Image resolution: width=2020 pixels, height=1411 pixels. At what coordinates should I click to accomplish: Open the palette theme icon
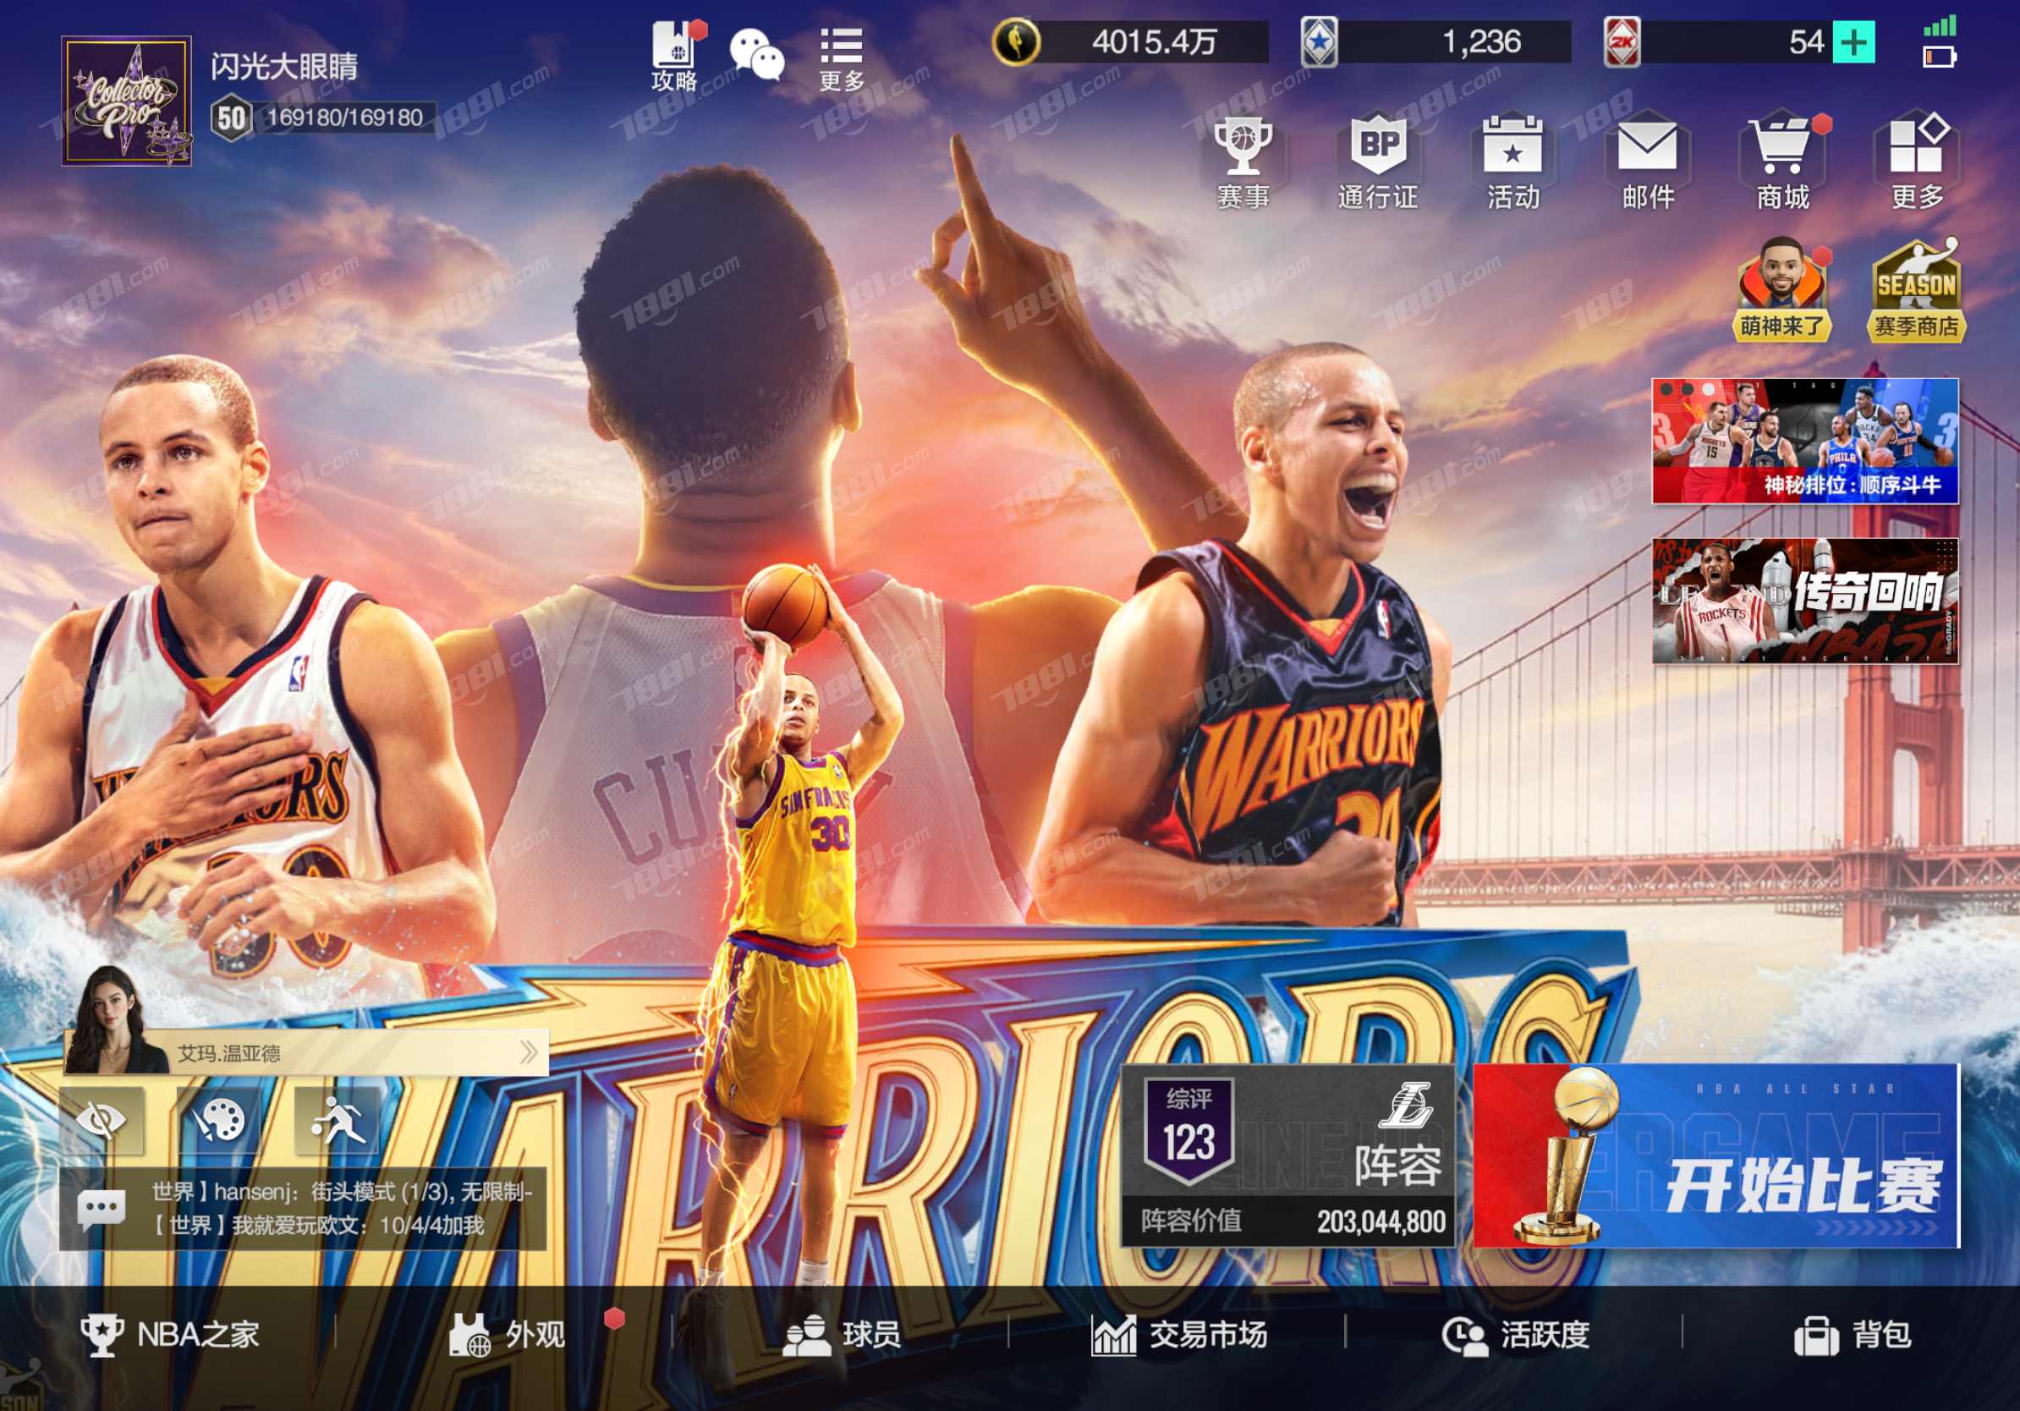pyautogui.click(x=219, y=1120)
